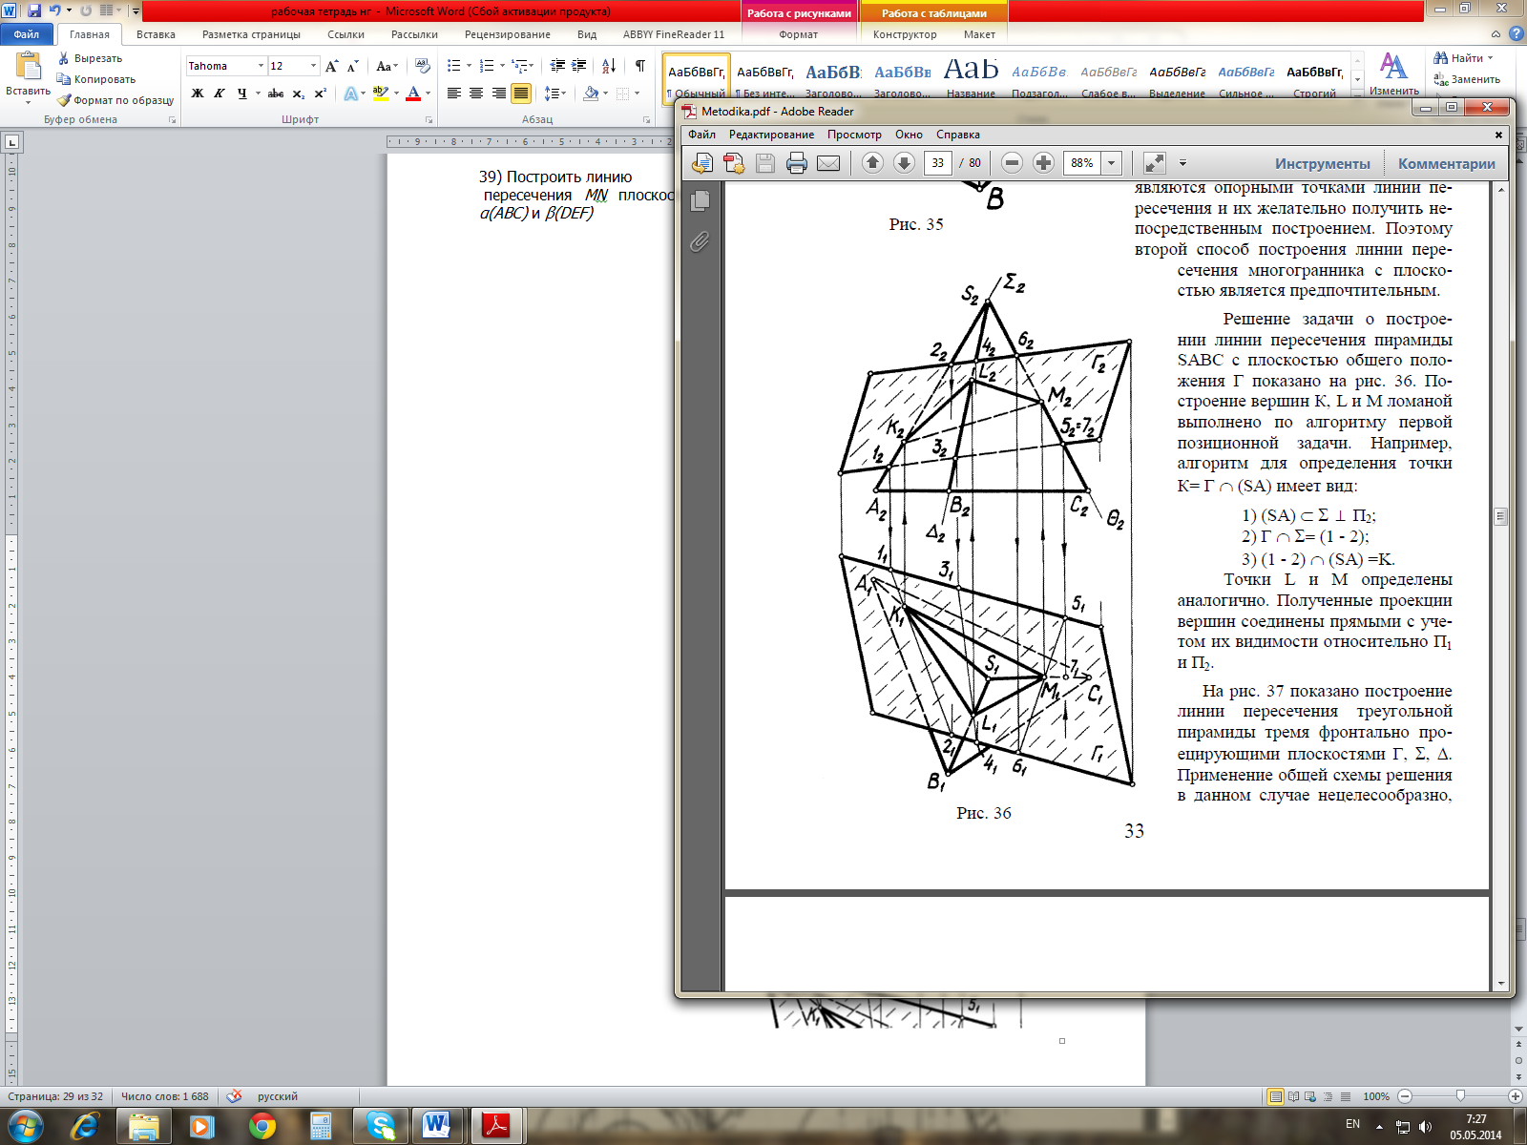This screenshot has width=1527, height=1145.
Task: Select the Обычный style in styles gallery
Action: coord(697,78)
